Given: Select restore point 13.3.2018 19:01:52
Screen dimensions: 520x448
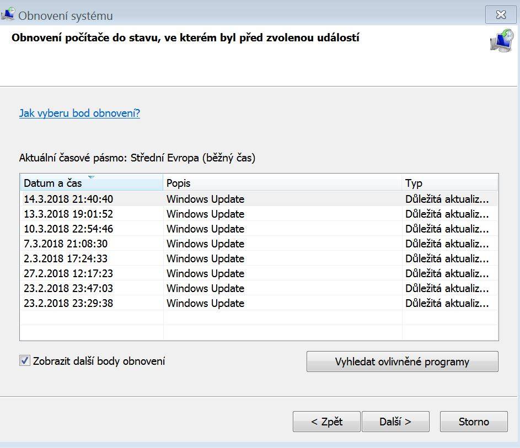Looking at the screenshot, I should (x=259, y=214).
